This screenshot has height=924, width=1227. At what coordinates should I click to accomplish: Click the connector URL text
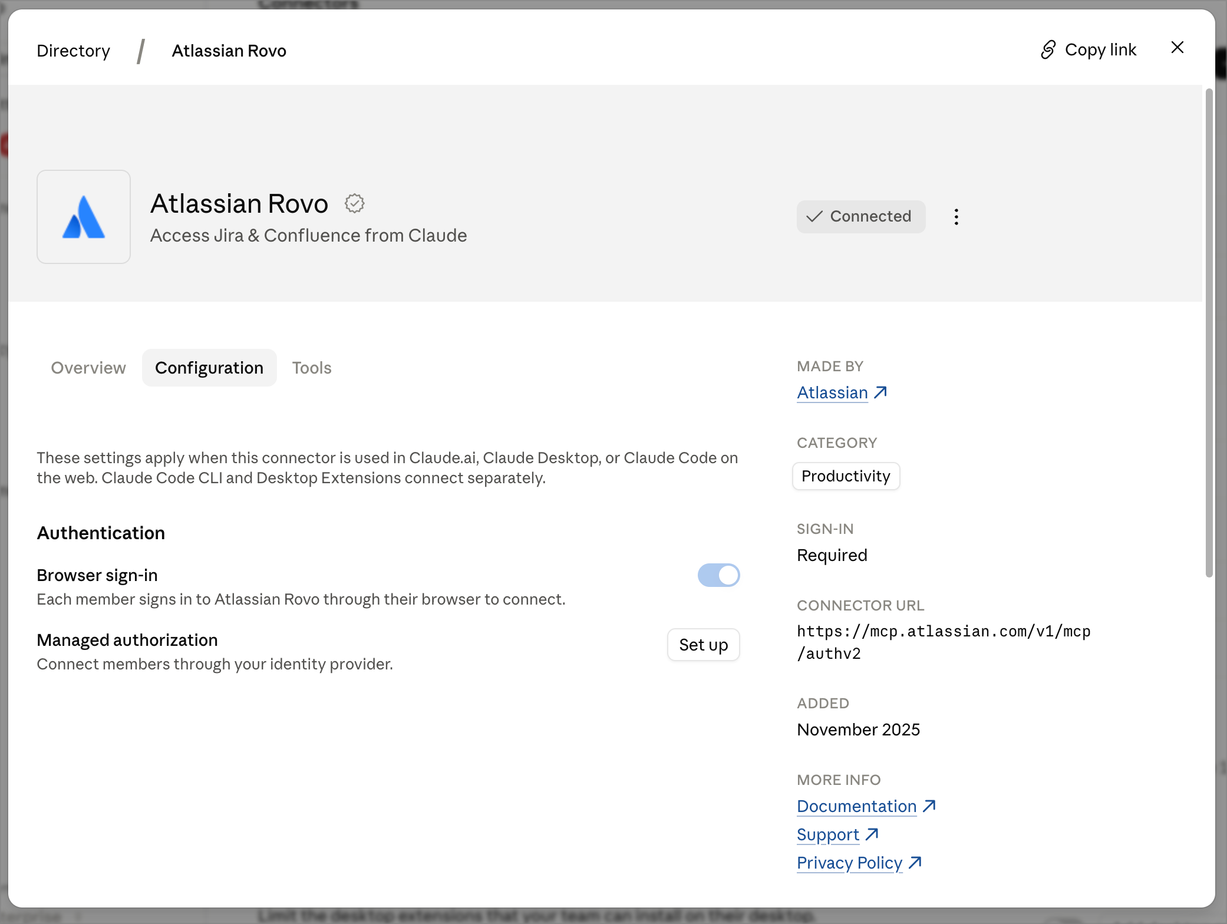944,642
